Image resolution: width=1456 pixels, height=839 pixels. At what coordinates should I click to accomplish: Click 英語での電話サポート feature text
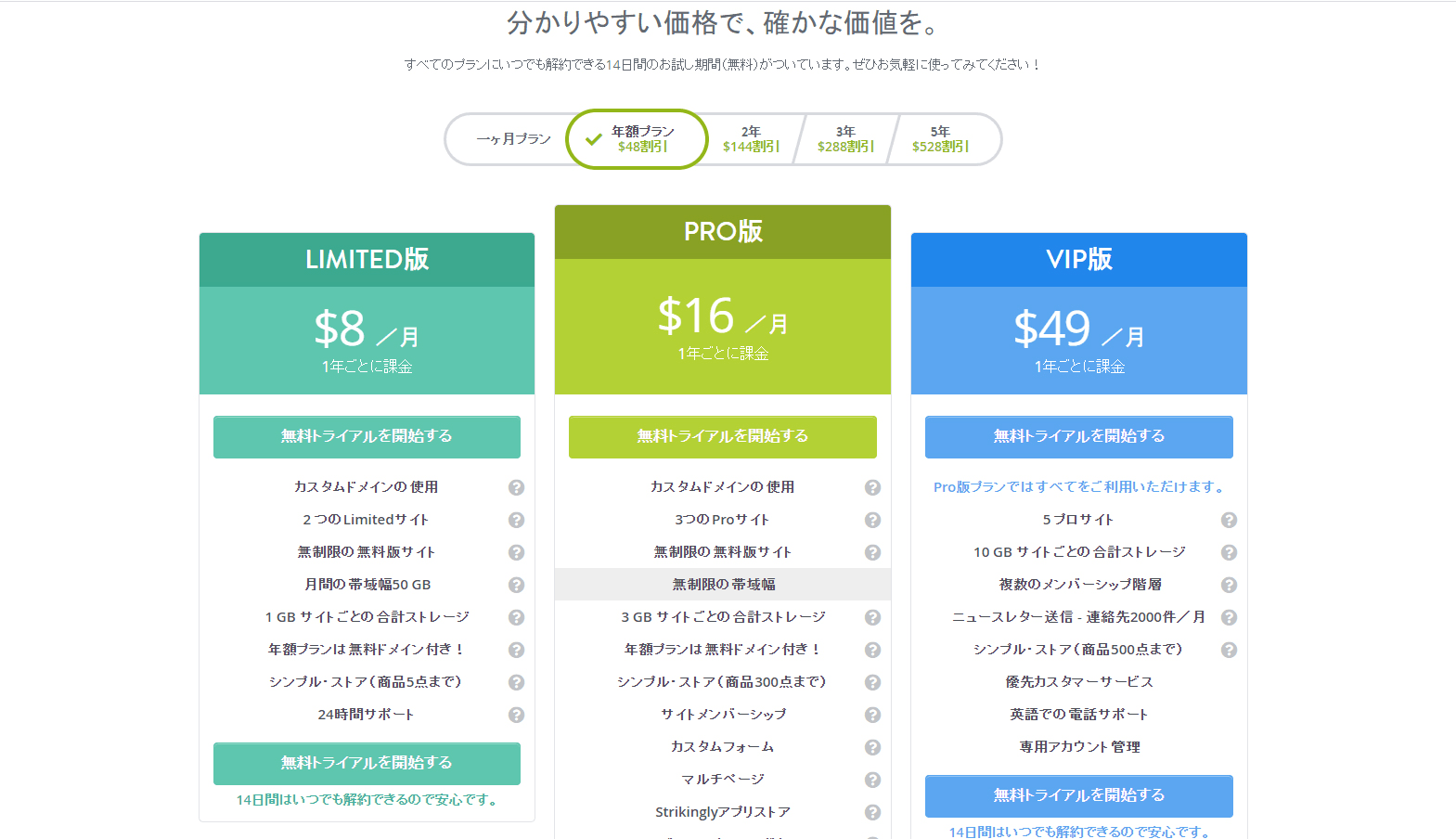(x=1079, y=715)
